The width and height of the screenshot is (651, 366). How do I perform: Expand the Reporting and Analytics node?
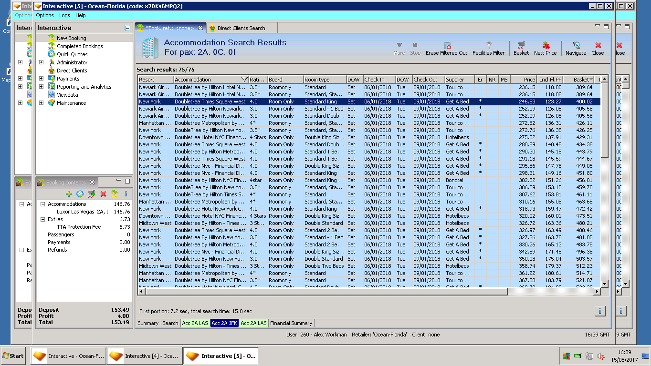point(41,87)
